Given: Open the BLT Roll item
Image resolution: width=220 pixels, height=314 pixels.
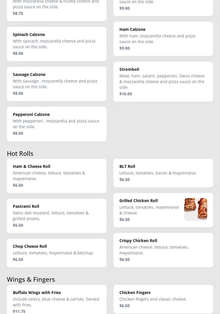Looking at the screenshot, I should tap(163, 173).
